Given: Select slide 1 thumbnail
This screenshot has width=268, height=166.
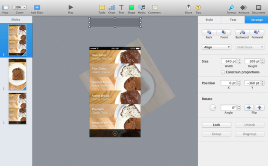Looking at the screenshot, I should [17, 40].
